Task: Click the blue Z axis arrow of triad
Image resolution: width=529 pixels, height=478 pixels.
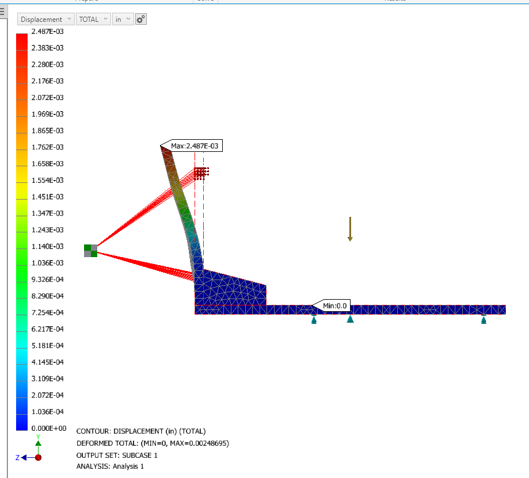Action: point(20,457)
